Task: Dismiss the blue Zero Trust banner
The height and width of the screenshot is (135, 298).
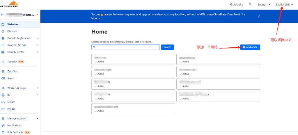Action: click(259, 16)
